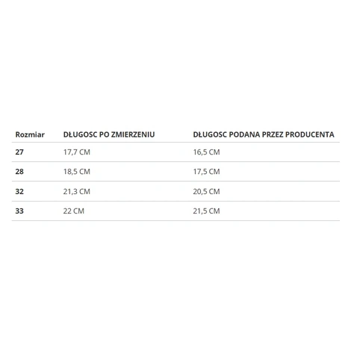The width and height of the screenshot is (351, 351).
Task: Select size 28 row label
Action: tap(19, 172)
